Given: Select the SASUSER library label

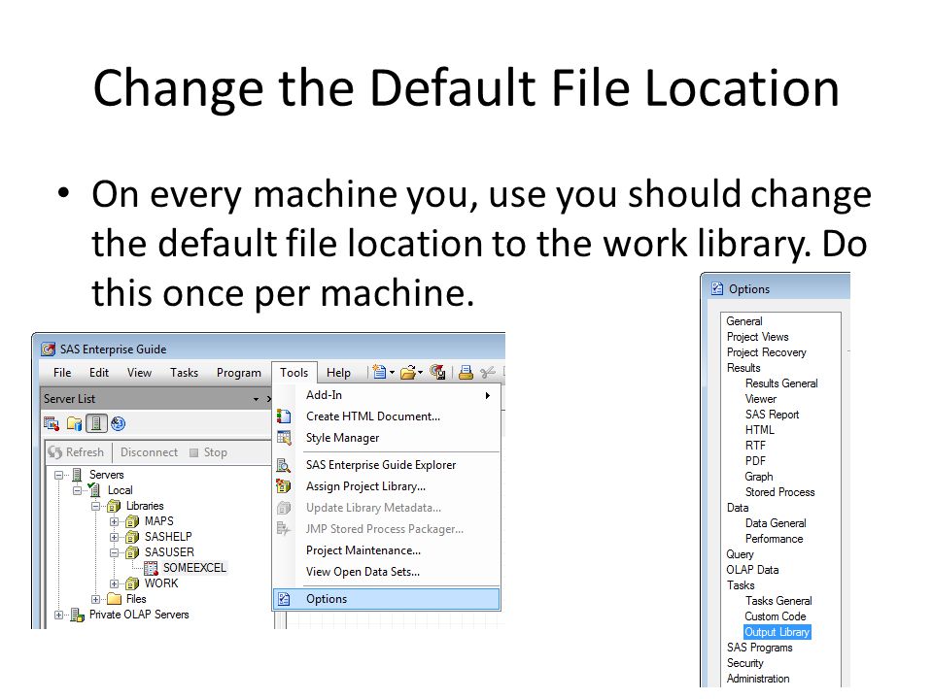Looking at the screenshot, I should (x=169, y=552).
